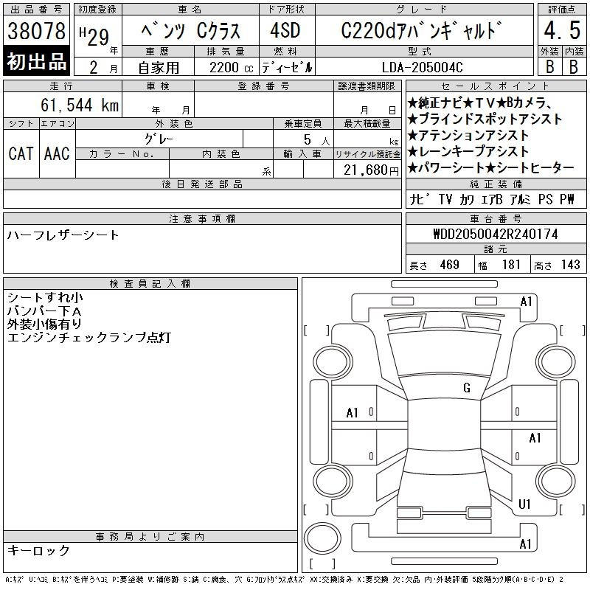The height and width of the screenshot is (590, 590).
Task: Click the U1 dent mark on diagram
Action: point(525,504)
